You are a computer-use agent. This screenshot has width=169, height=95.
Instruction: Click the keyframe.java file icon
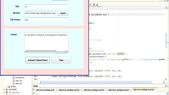pos(14,78)
